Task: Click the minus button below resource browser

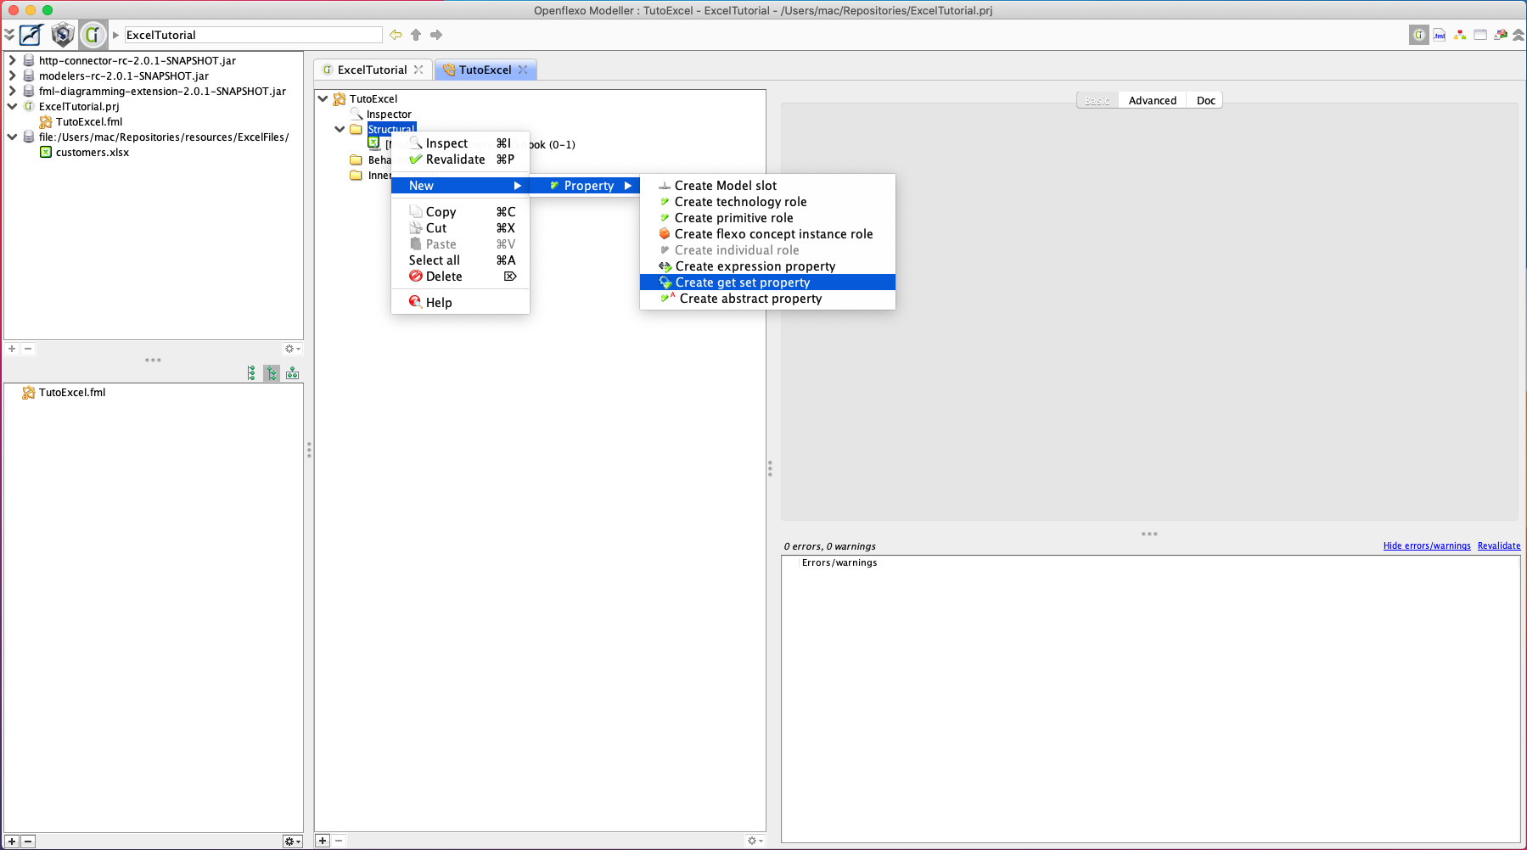Action: coord(28,349)
